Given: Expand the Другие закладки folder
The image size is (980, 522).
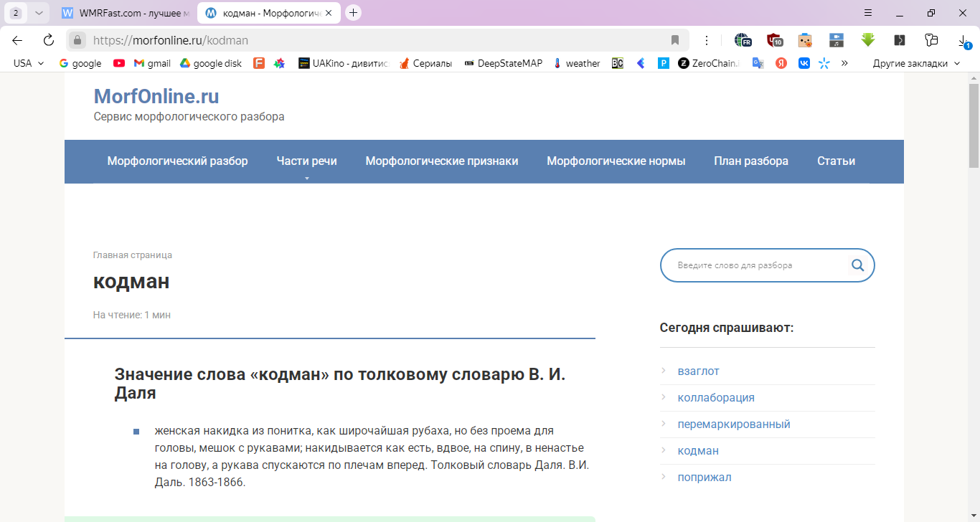Looking at the screenshot, I should coord(916,63).
